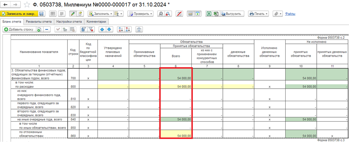Click the greyed tree with plus icon
The image size is (349, 142).
click(x=65, y=29)
